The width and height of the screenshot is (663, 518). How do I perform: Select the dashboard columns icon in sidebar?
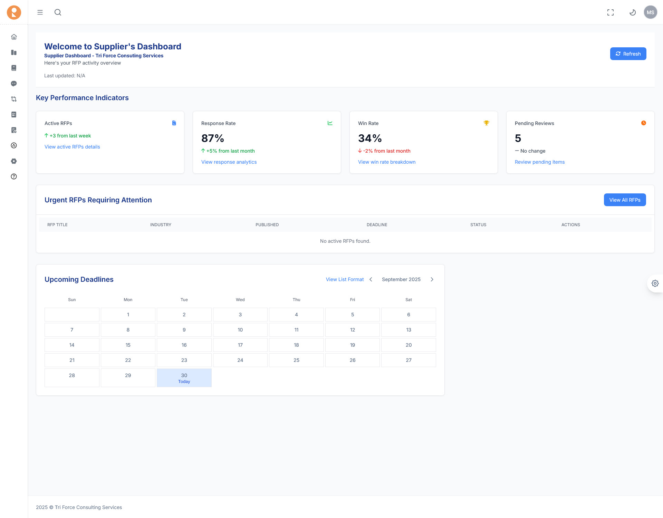pos(14,52)
